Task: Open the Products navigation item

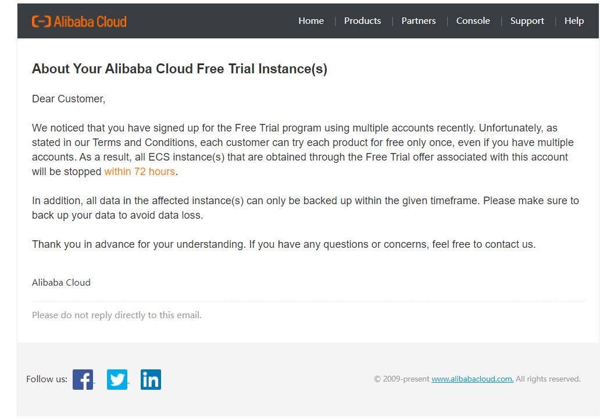Action: pos(362,21)
